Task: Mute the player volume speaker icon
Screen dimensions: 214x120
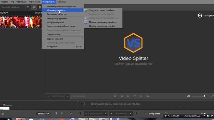Action: pos(189,96)
